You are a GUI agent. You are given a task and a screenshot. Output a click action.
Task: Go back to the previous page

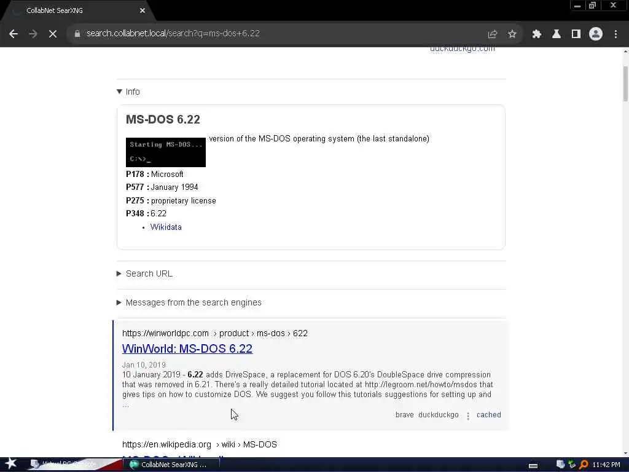pyautogui.click(x=14, y=34)
